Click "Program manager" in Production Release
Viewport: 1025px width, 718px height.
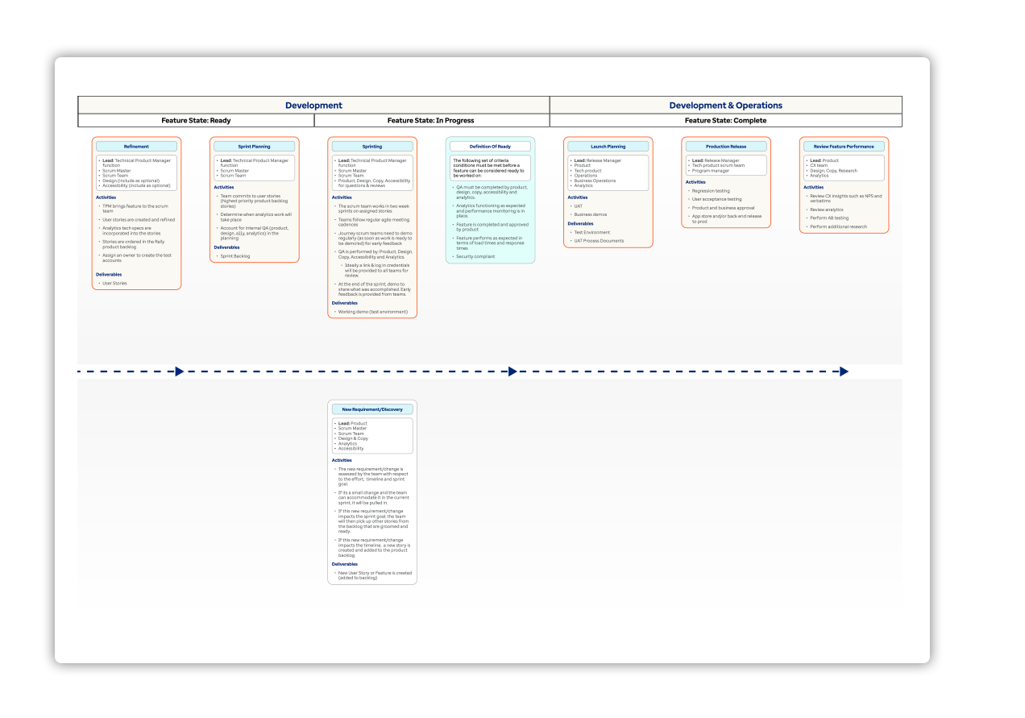coord(711,171)
